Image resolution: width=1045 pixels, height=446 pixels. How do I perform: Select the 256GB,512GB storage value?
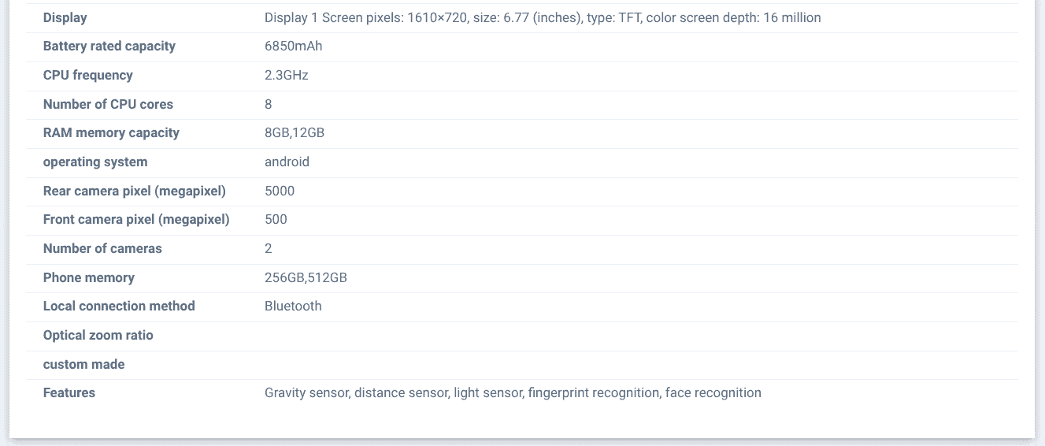[x=306, y=277]
